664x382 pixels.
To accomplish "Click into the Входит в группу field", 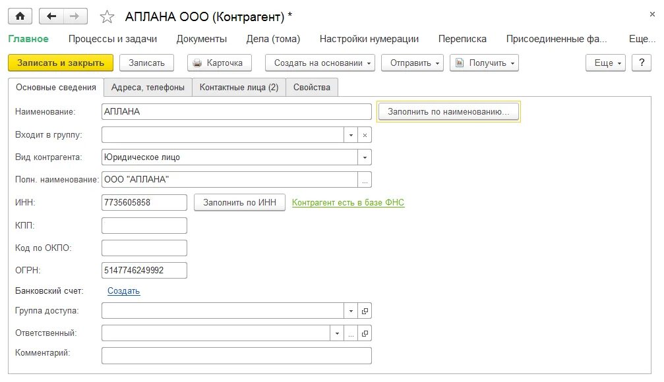I will tap(223, 135).
